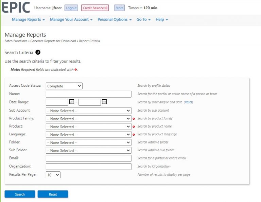Open the end date calendar picker icon
The height and width of the screenshot is (202, 261).
(x=104, y=102)
